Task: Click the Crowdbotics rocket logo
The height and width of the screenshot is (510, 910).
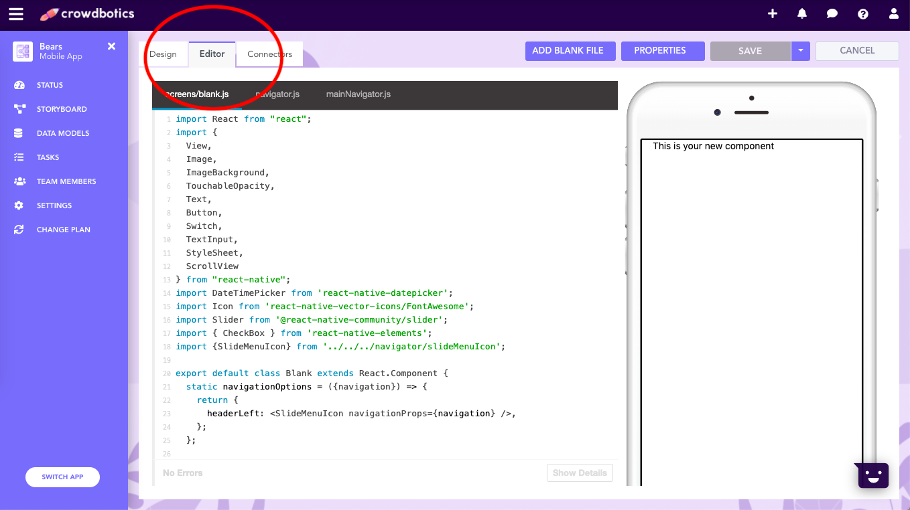Action: 49,14
